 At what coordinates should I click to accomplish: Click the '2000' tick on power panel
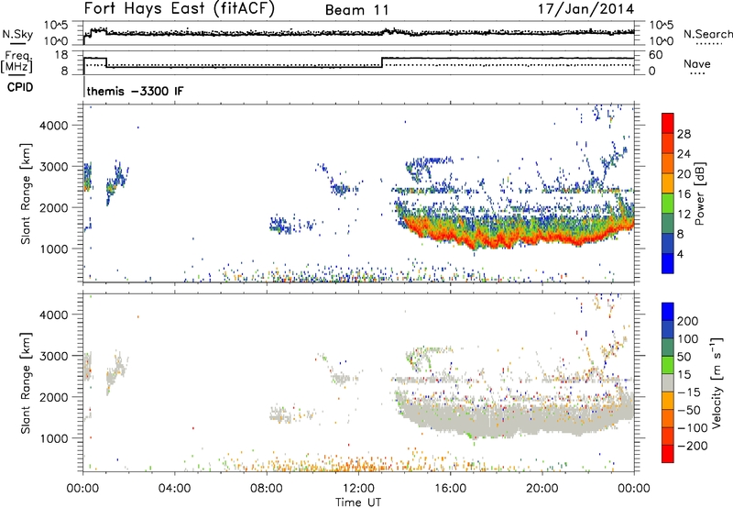click(x=53, y=207)
